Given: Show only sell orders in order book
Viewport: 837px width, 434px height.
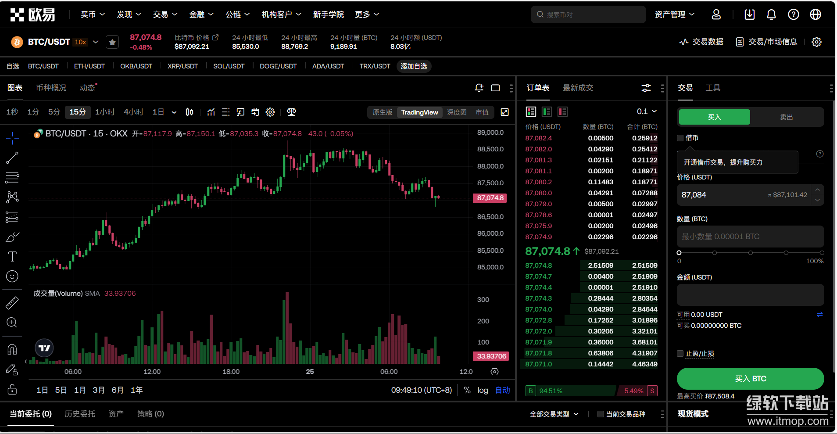Looking at the screenshot, I should tap(562, 112).
